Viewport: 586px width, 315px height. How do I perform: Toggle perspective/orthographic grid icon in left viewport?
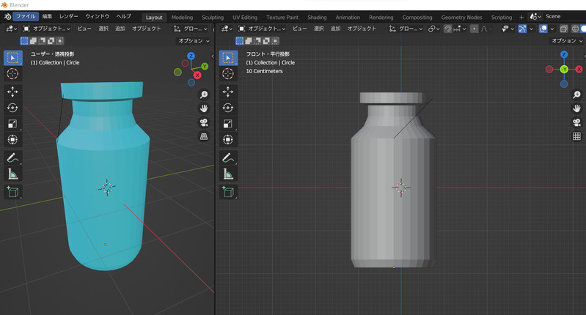coord(204,136)
